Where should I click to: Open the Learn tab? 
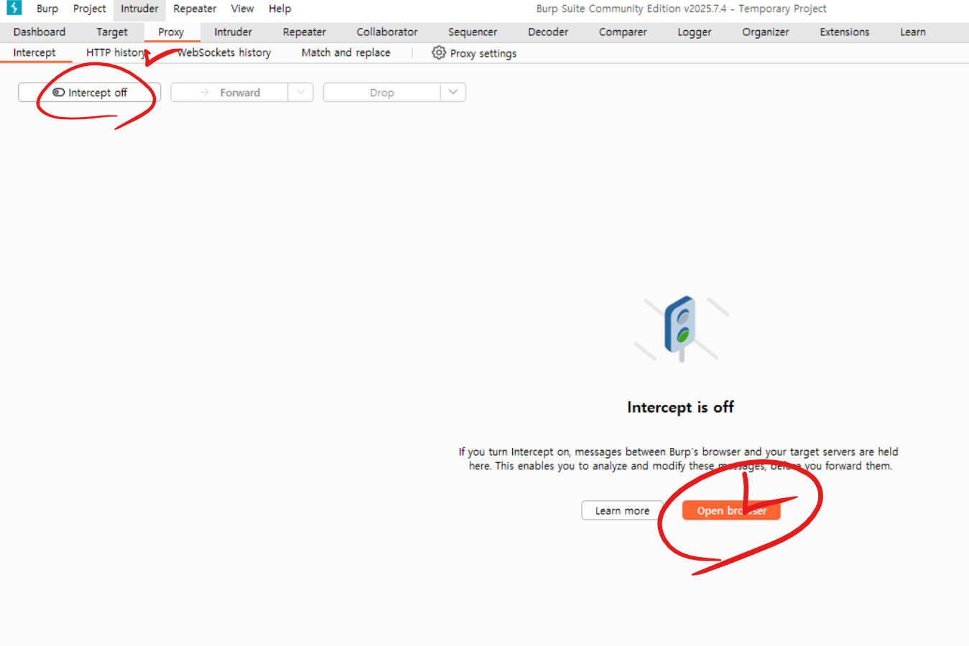(x=913, y=32)
